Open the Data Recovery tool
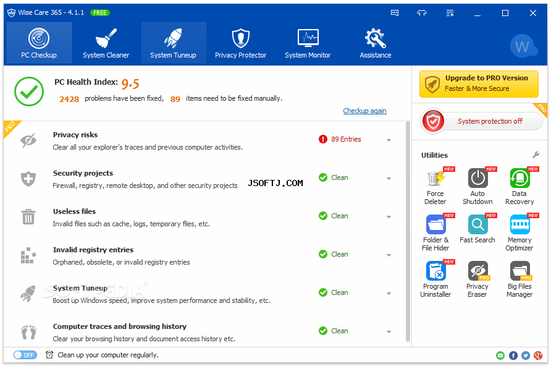This screenshot has height=366, width=551. pyautogui.click(x=519, y=186)
